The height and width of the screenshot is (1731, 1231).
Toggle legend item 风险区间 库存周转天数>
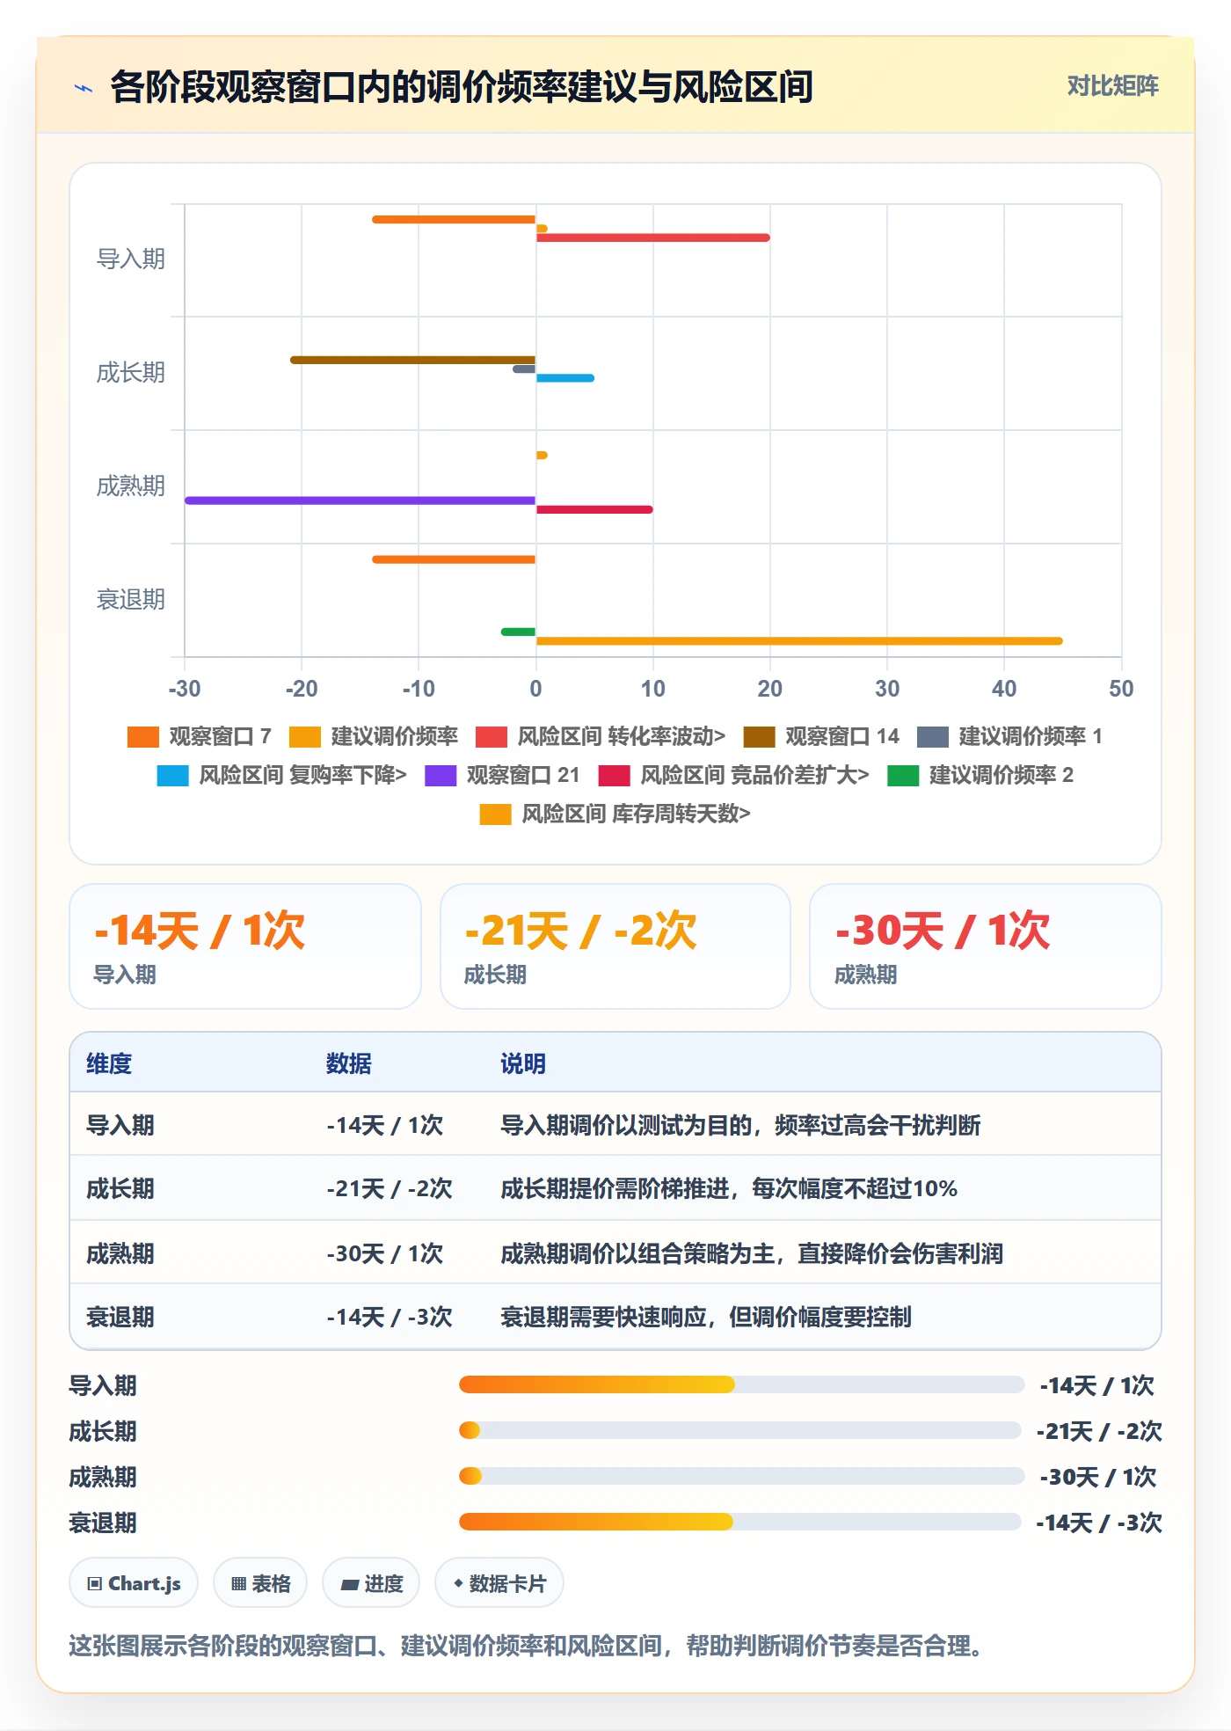615,814
